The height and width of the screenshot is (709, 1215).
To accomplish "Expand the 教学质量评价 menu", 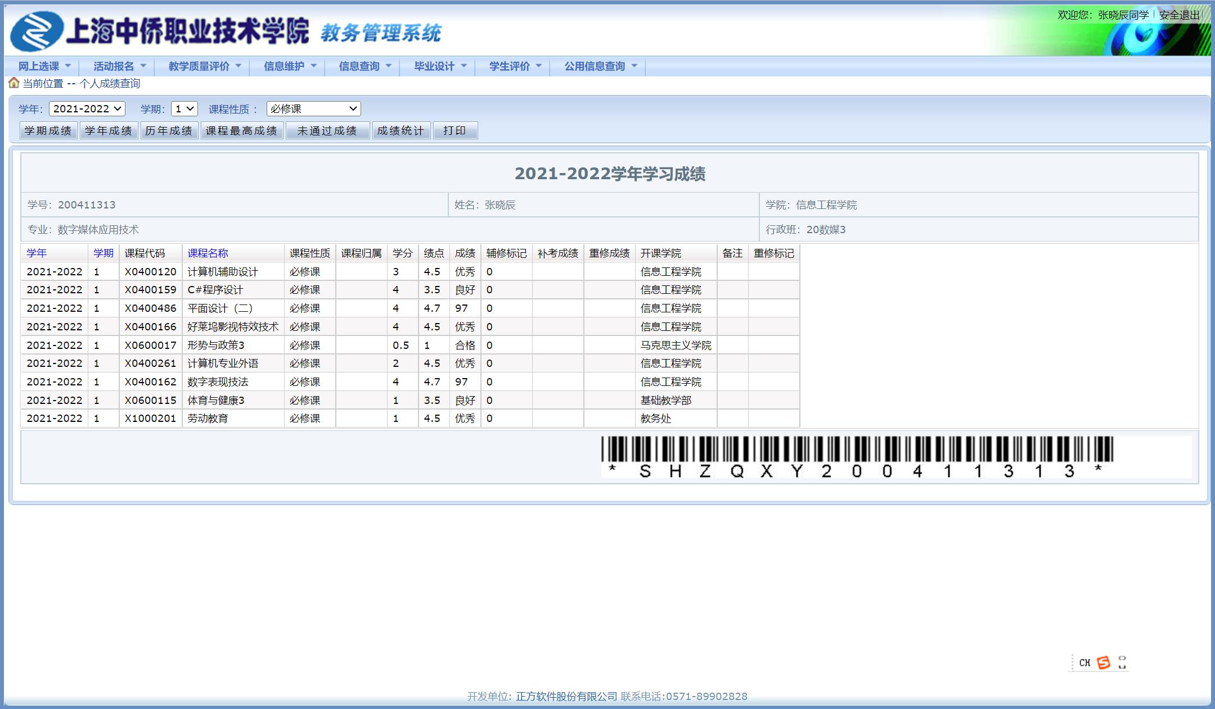I will [x=205, y=66].
